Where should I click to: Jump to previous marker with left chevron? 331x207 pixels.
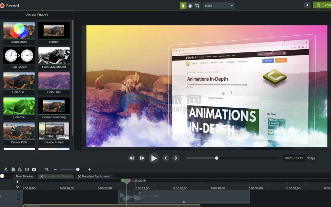pyautogui.click(x=166, y=158)
